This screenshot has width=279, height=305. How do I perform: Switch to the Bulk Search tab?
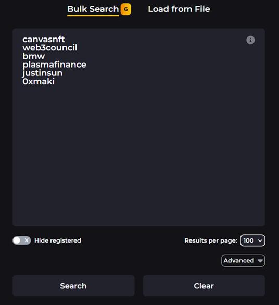coord(93,9)
